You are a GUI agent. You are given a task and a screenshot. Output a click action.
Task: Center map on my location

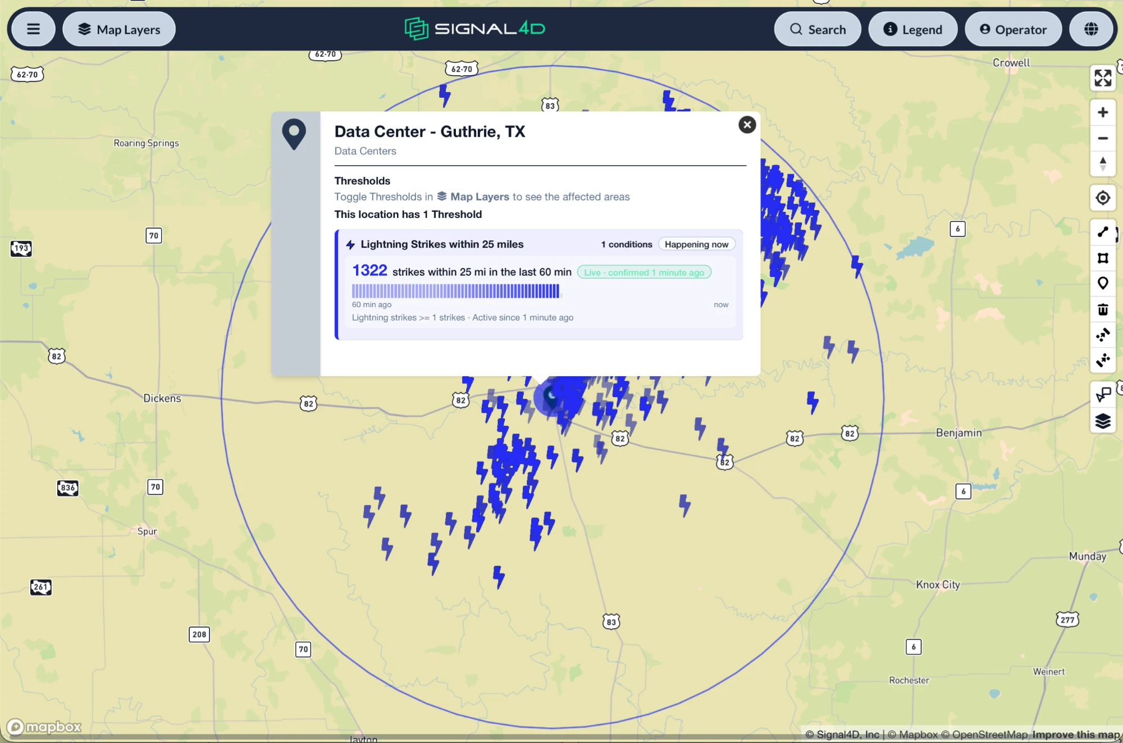(1103, 198)
